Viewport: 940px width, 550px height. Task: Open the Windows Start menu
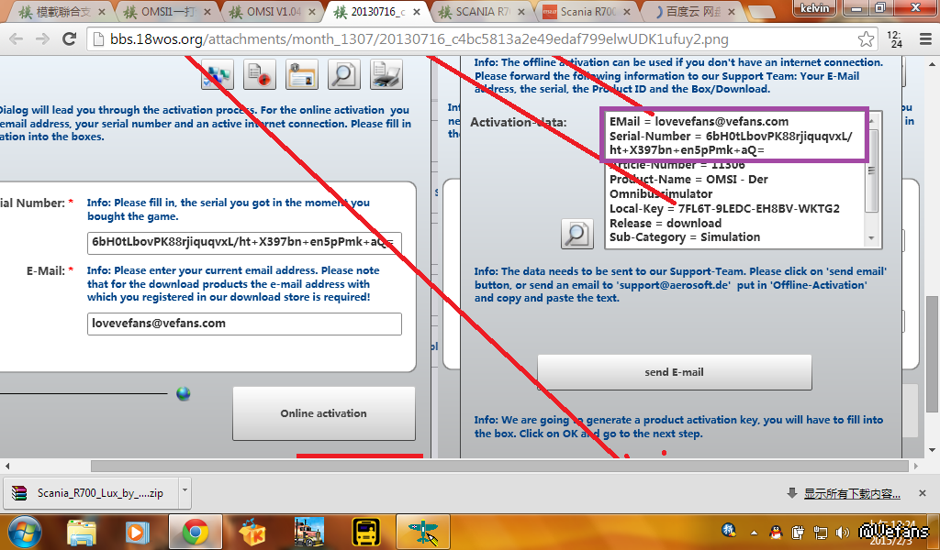coord(24,532)
